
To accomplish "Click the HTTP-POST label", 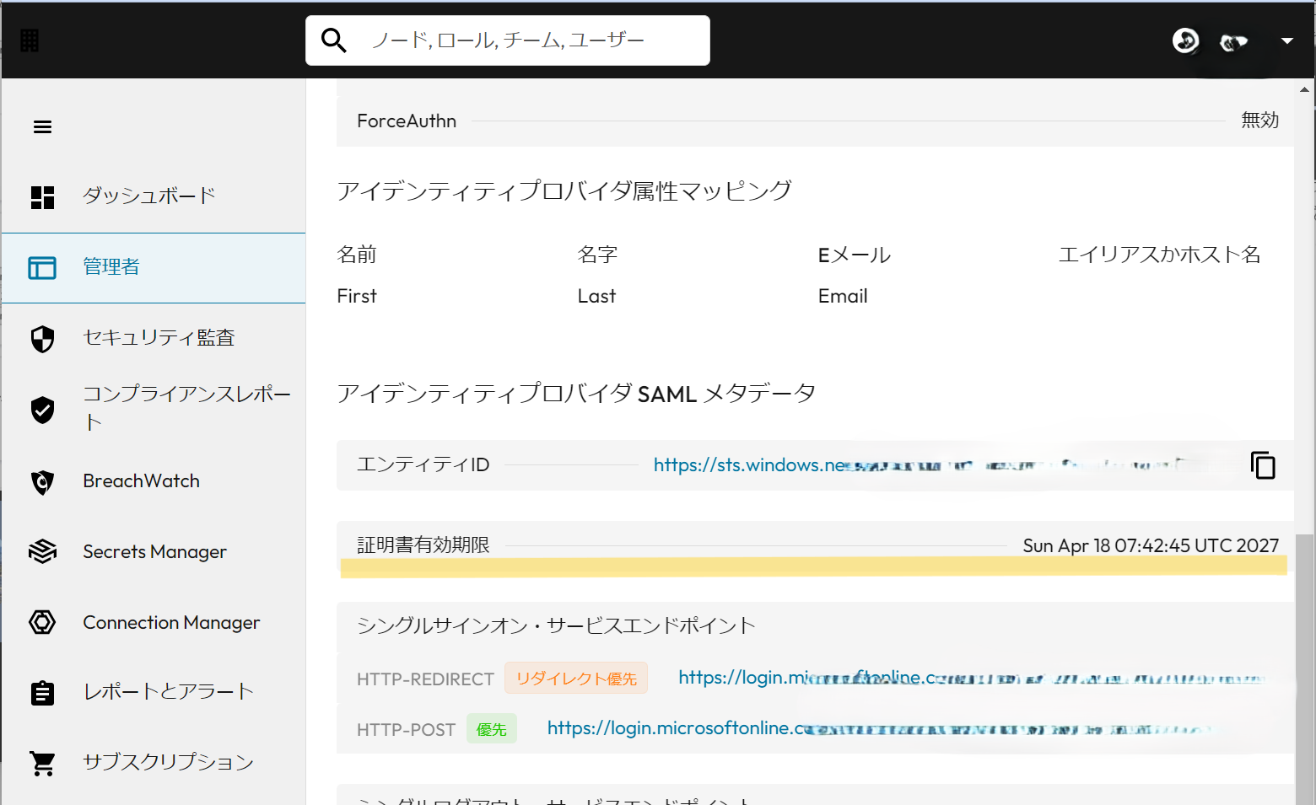I will (x=406, y=730).
